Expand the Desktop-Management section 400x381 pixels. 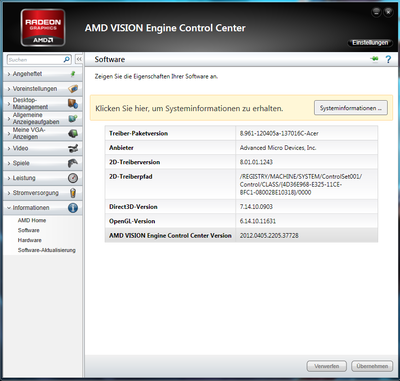pos(43,104)
